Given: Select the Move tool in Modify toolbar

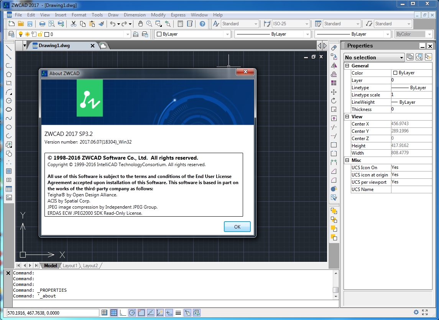Looking at the screenshot, I should (x=334, y=92).
